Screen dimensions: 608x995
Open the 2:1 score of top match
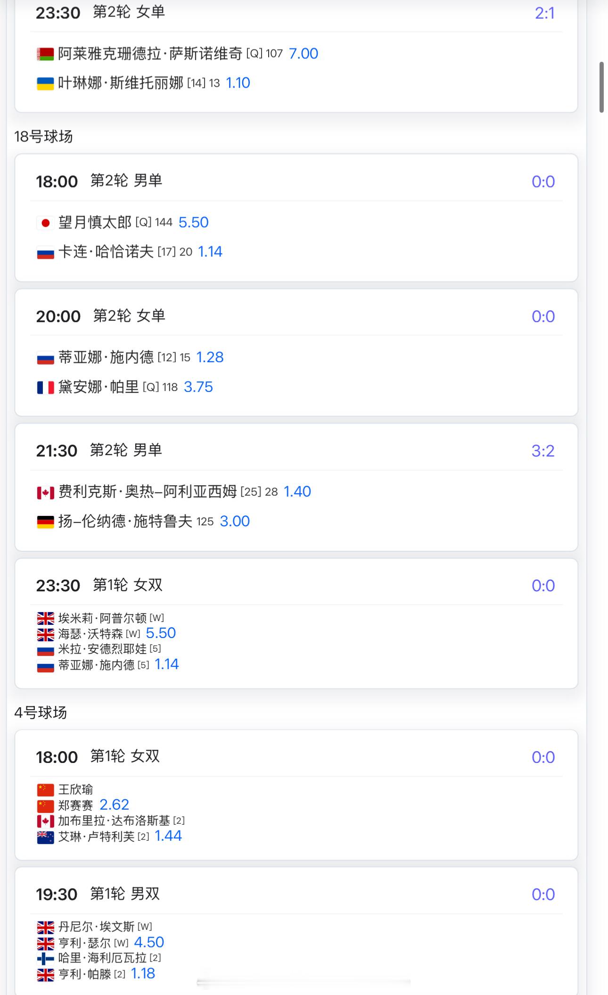pos(544,13)
